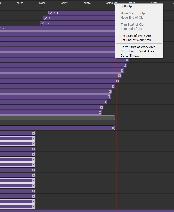Select the gray inactive clip bar
The image size is (174, 212).
57,118
